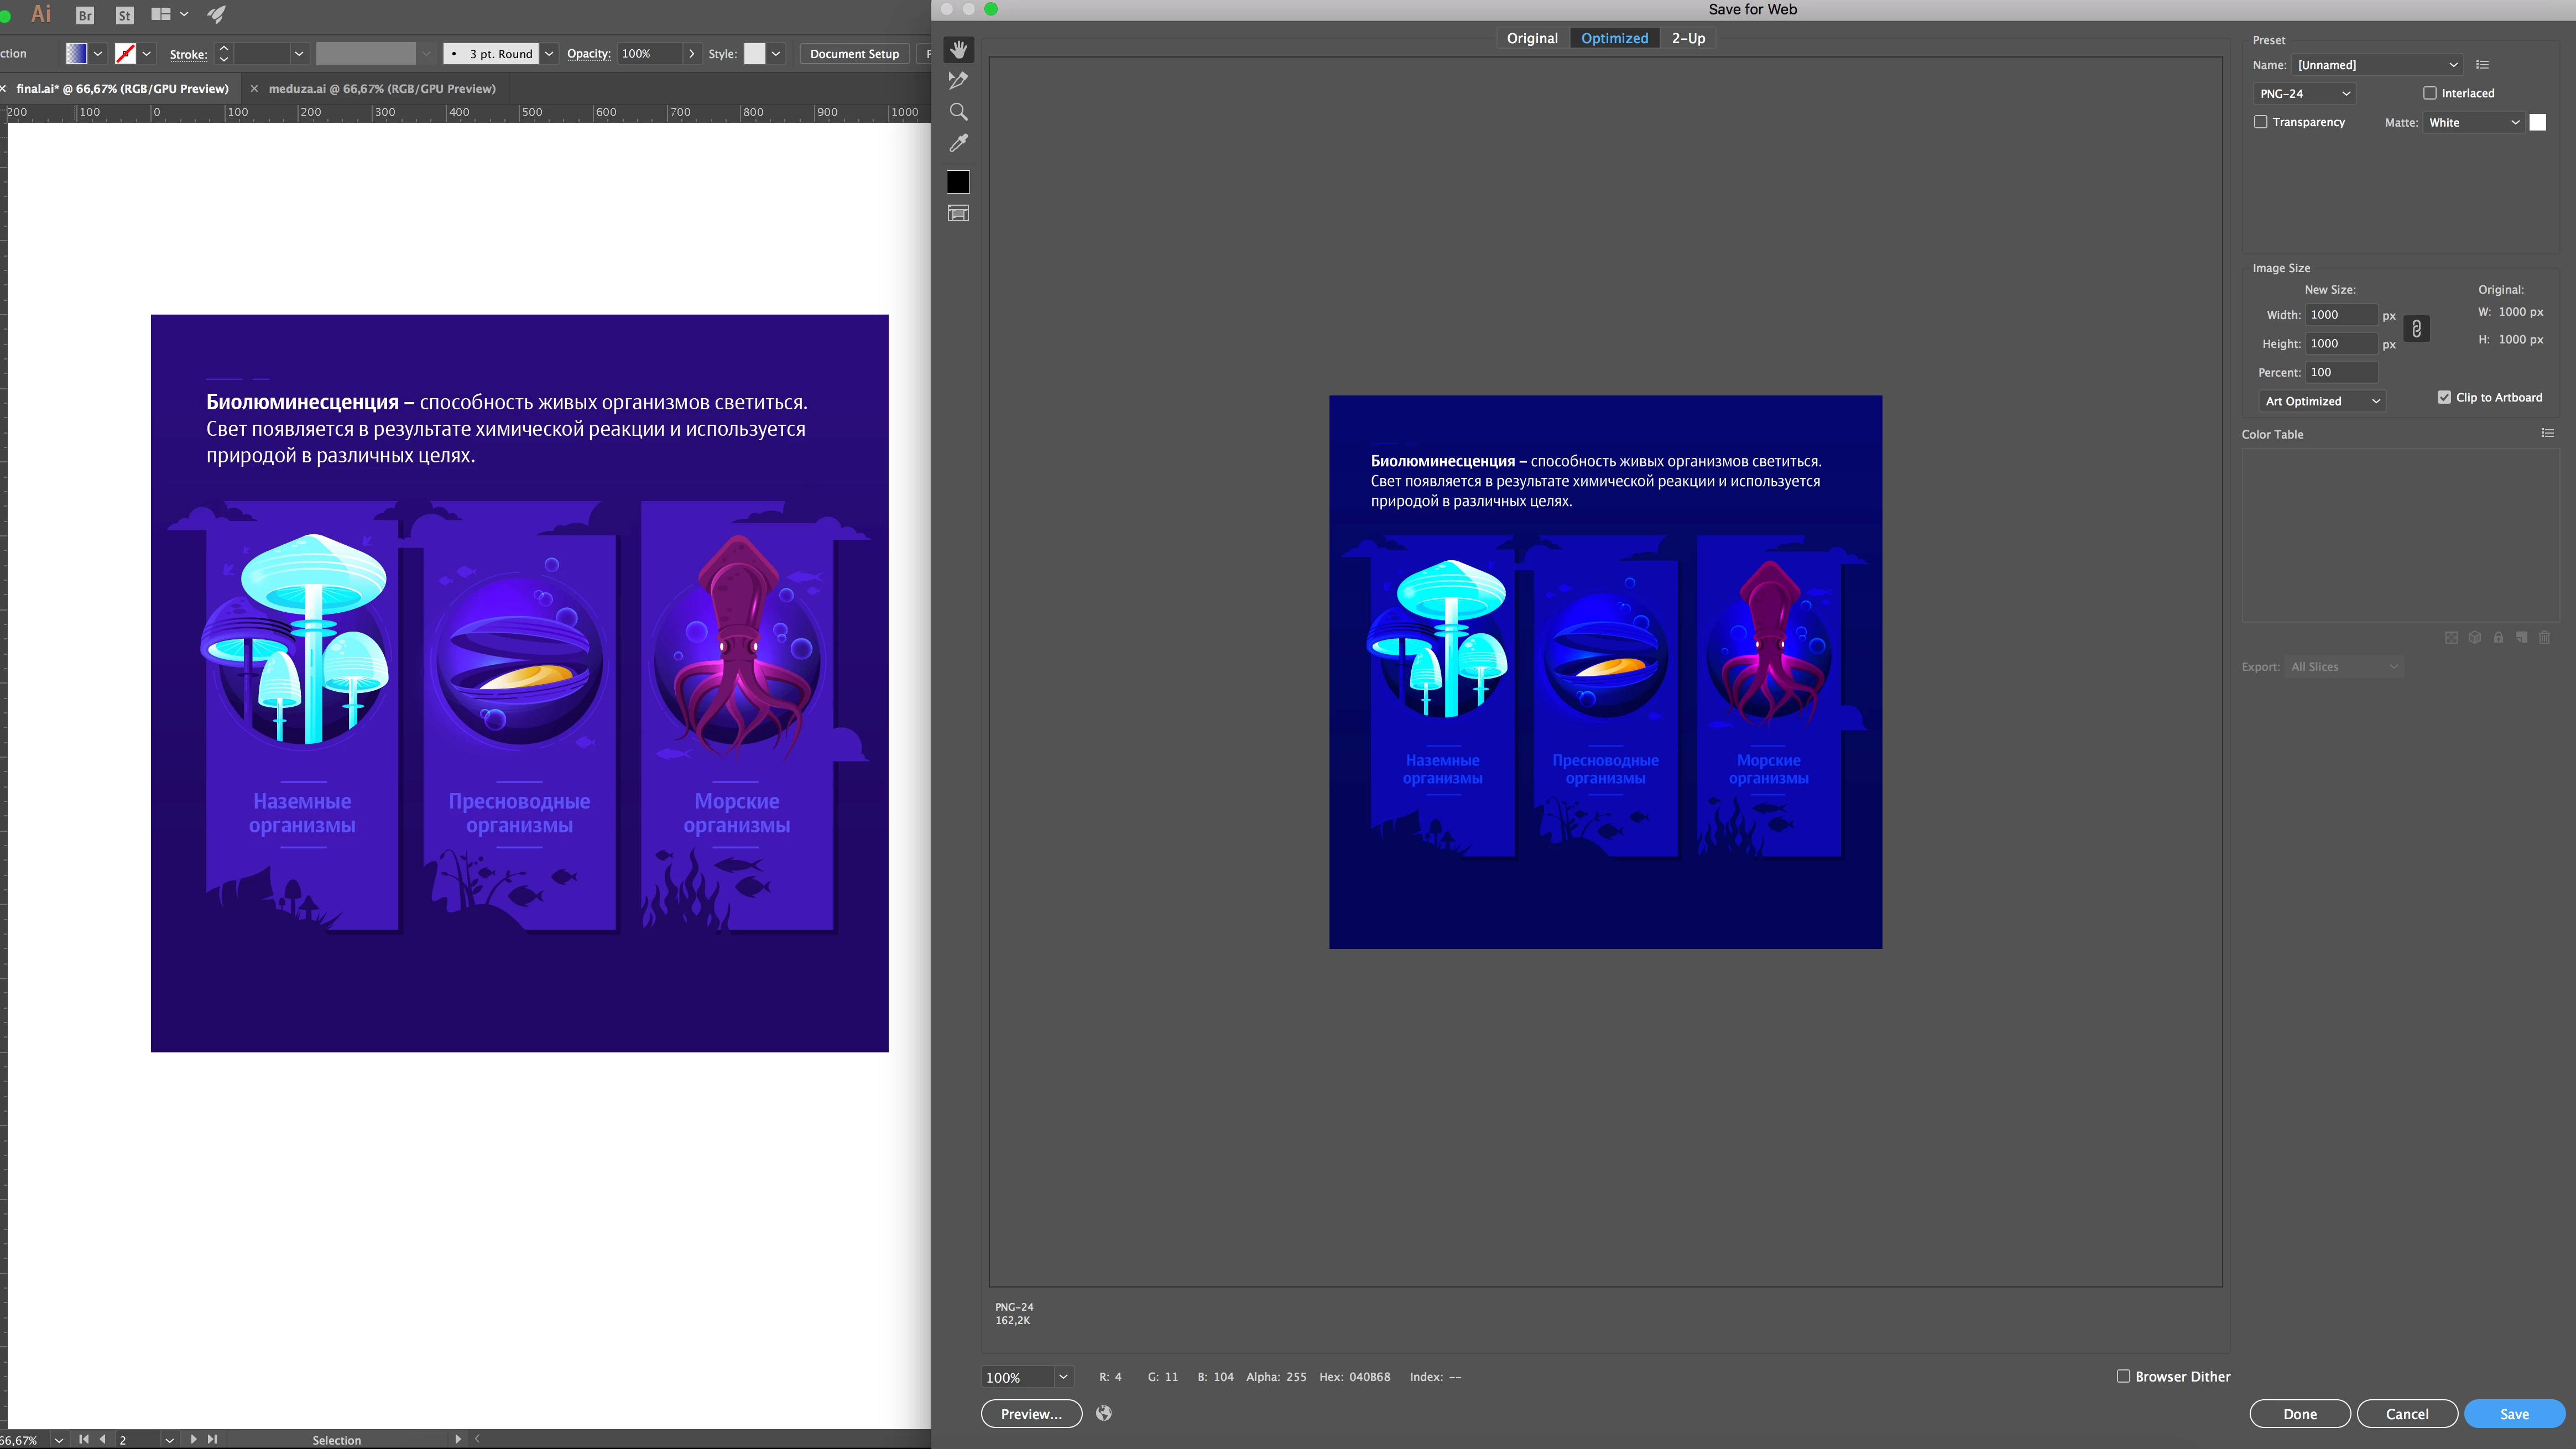Select the Hand tool in Save for Web
The width and height of the screenshot is (2576, 1449).
pos(958,49)
